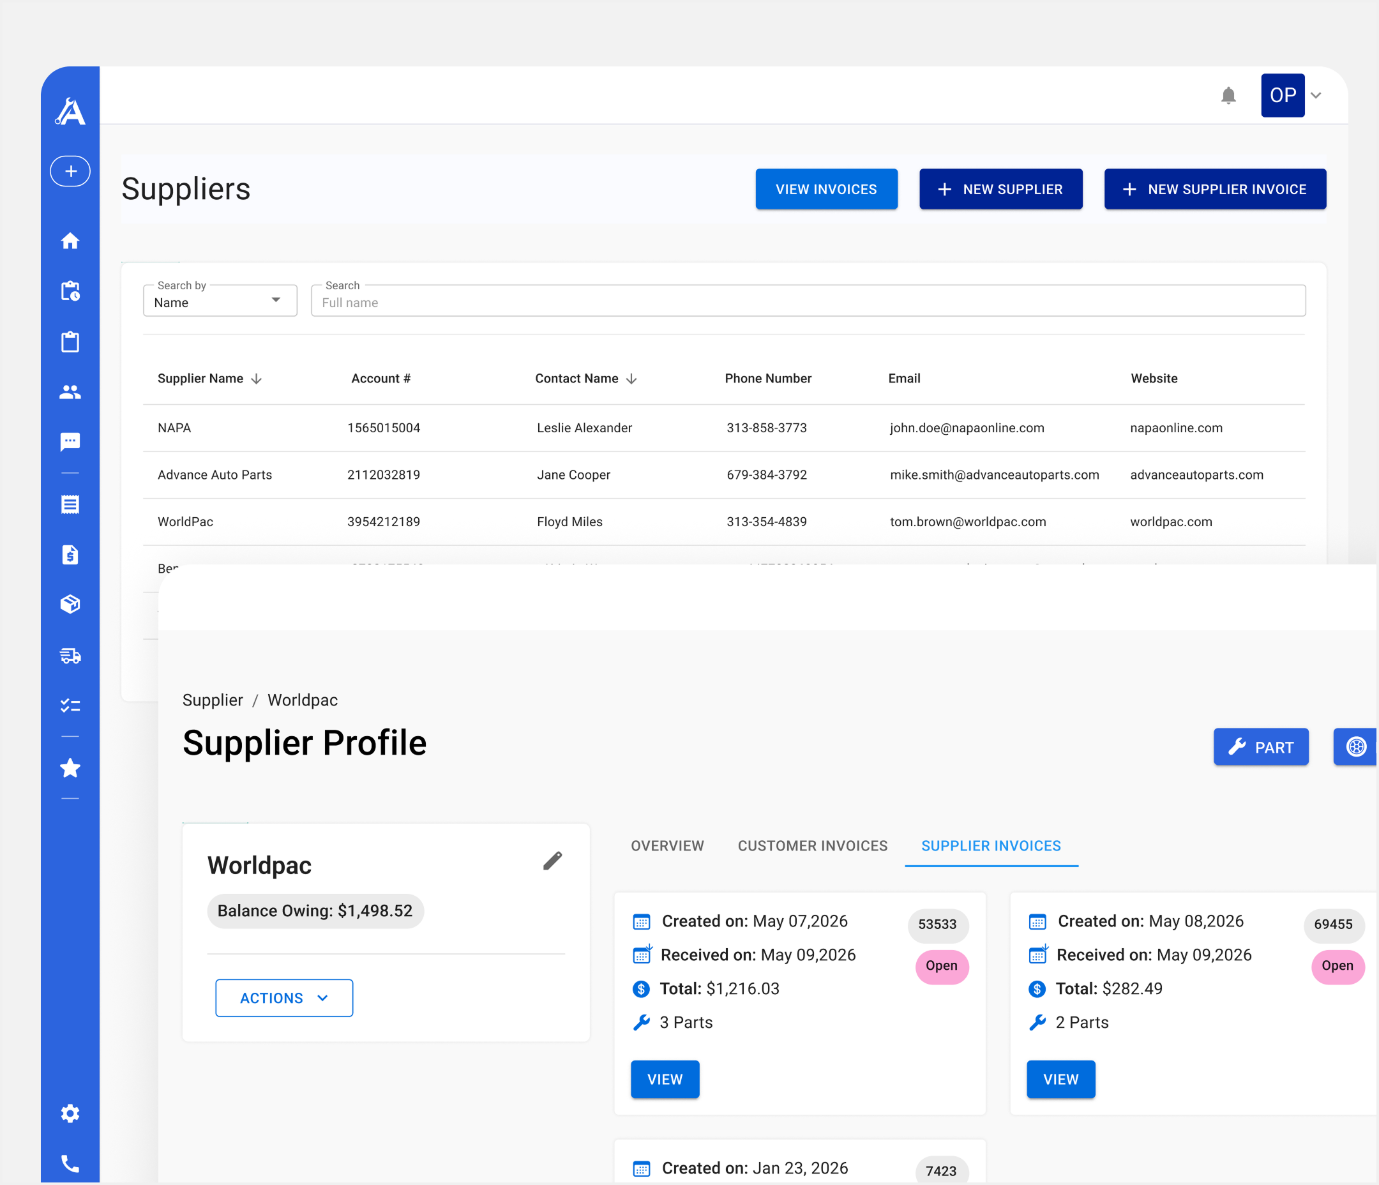
Task: View invoice 69455
Action: 1061,1079
